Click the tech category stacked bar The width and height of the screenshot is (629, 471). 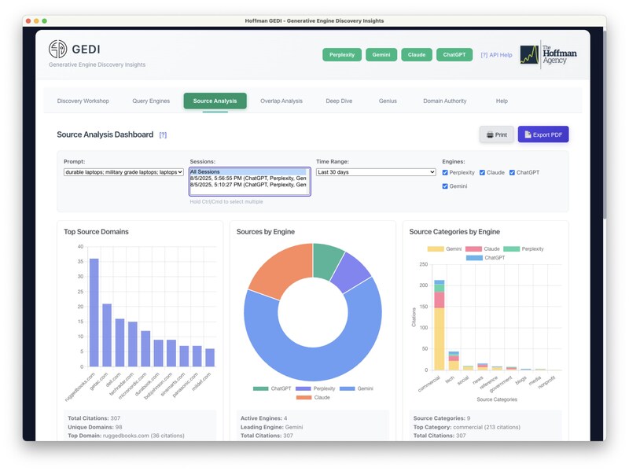tap(454, 361)
